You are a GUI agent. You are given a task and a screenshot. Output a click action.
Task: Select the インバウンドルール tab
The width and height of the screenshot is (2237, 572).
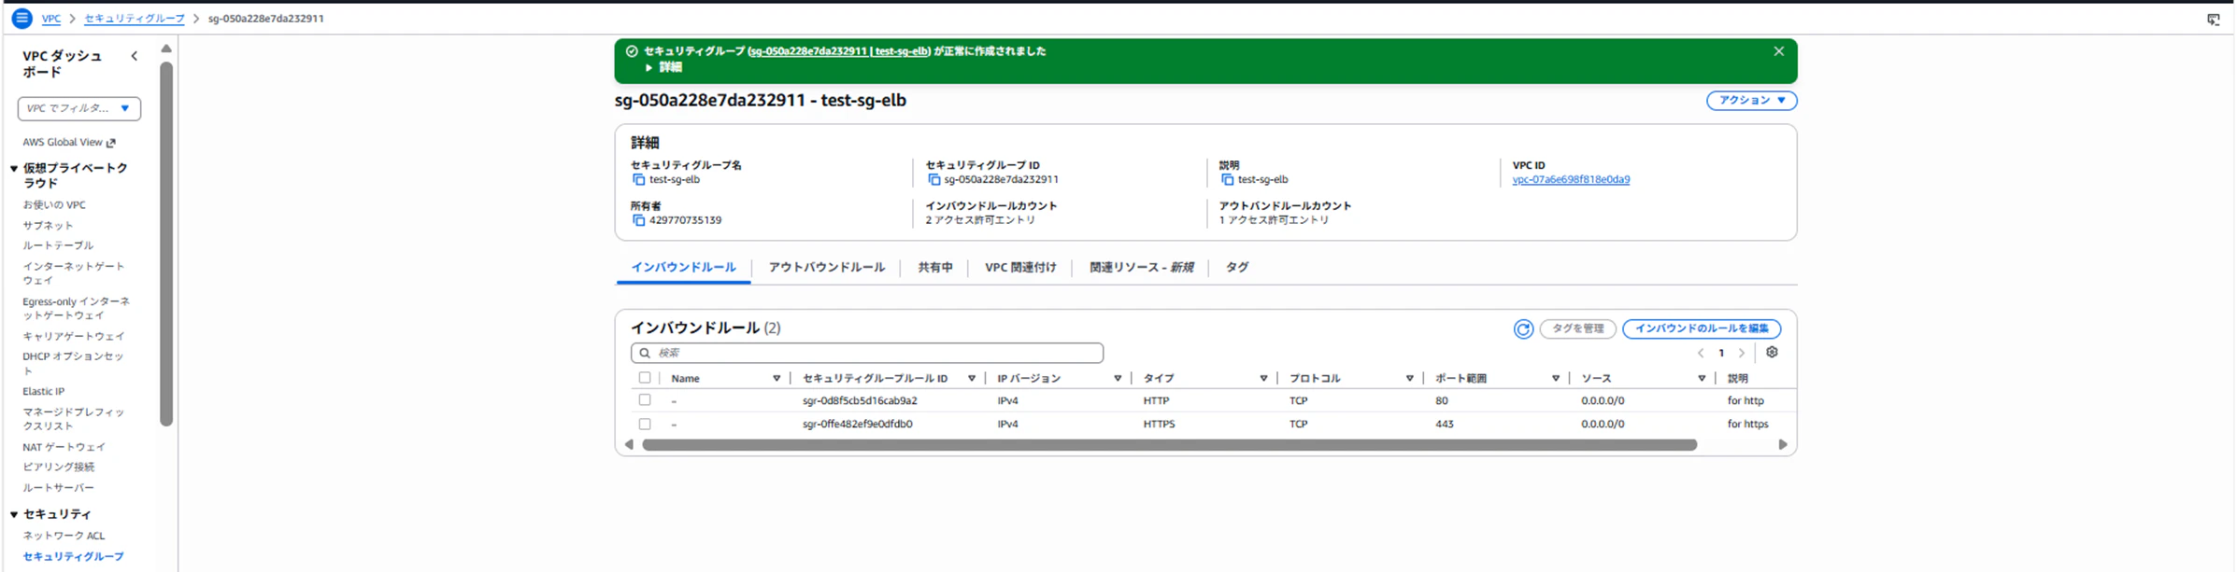click(x=683, y=268)
